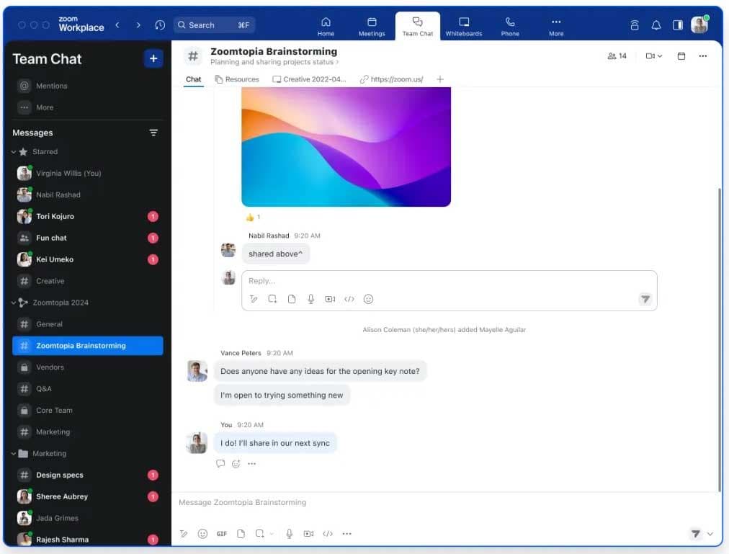
Task: Toggle the side panel layout icon
Action: click(677, 25)
